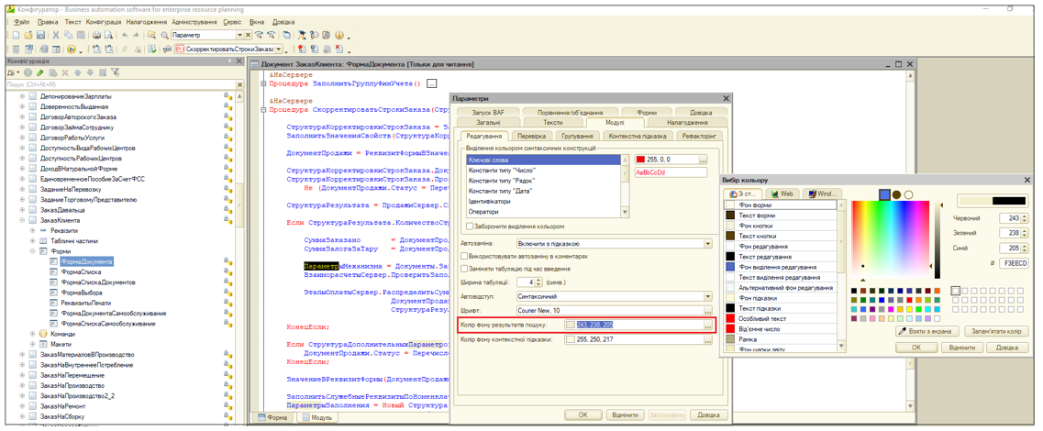Click the orange info help icon in the toolbar
This screenshot has width=1043, height=431.
click(339, 35)
